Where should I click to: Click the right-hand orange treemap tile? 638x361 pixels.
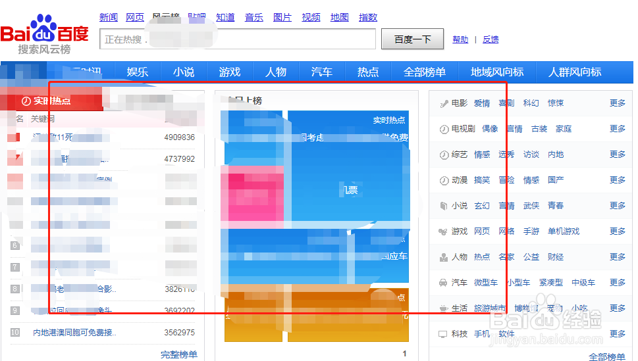tap(348, 315)
